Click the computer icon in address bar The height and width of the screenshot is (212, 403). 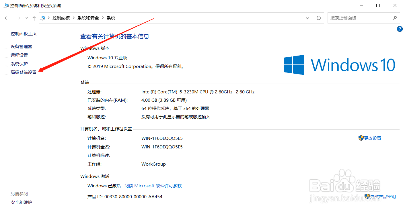[44, 18]
